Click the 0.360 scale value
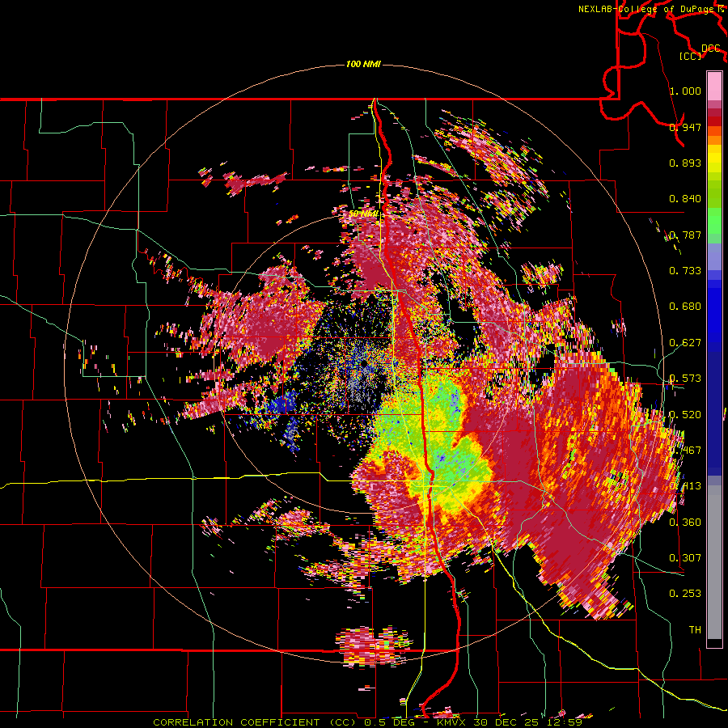The image size is (728, 728). (685, 523)
